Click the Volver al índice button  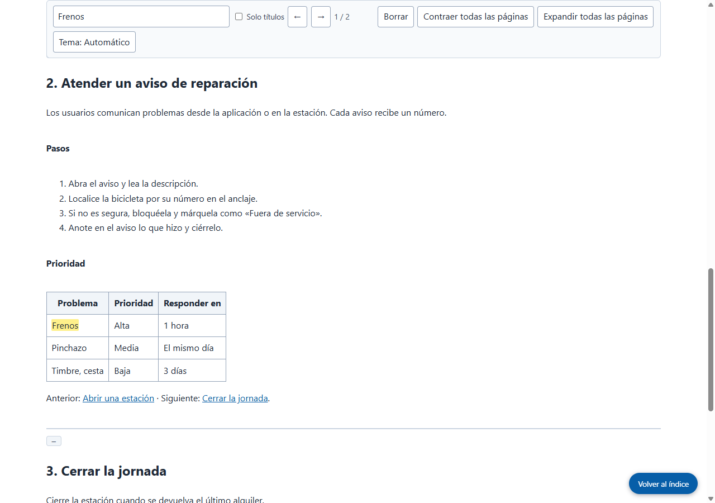tap(663, 483)
